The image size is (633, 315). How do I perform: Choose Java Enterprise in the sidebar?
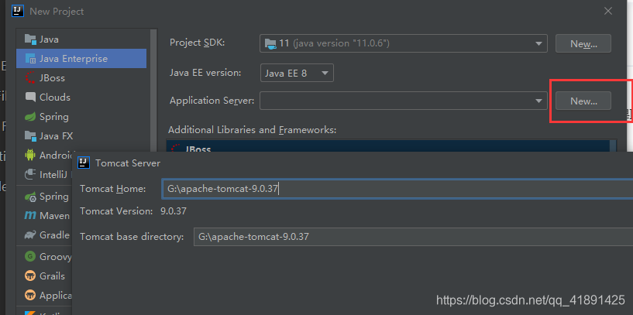pyautogui.click(x=73, y=58)
